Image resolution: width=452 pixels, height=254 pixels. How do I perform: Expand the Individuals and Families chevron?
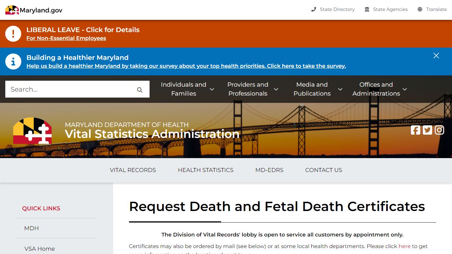click(212, 89)
